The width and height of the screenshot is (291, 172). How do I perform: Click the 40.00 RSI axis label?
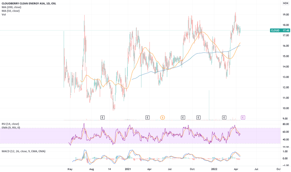(286, 139)
